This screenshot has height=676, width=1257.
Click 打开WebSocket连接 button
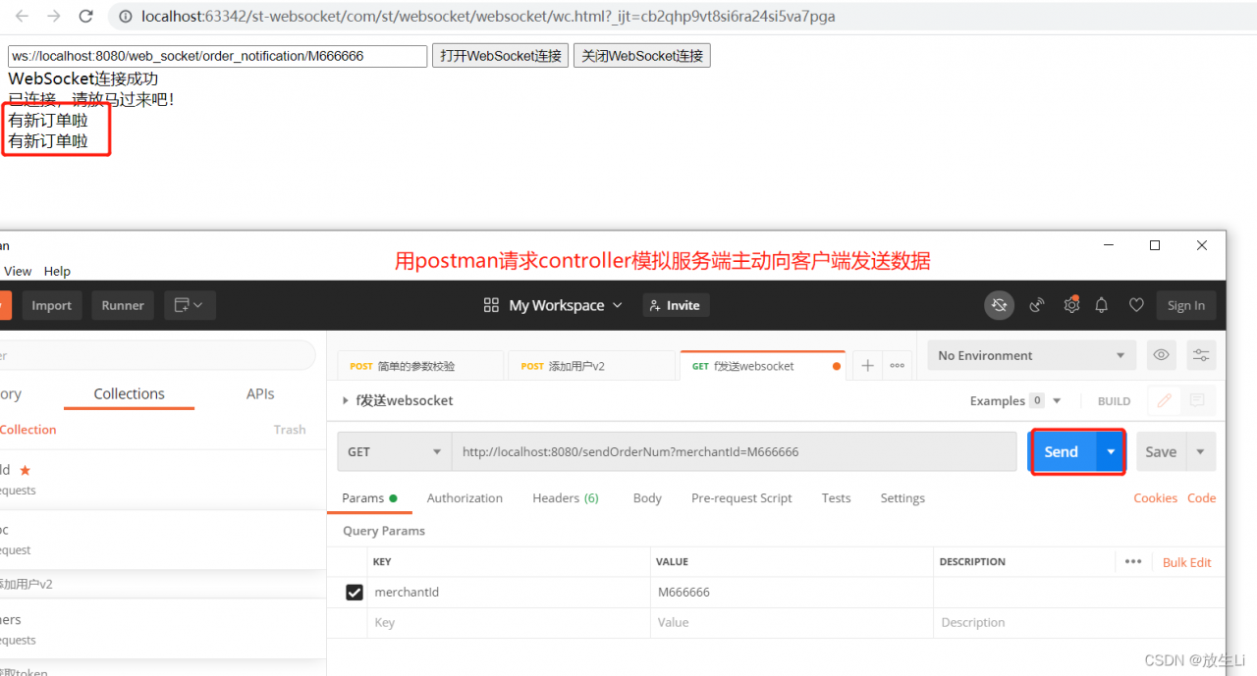[x=501, y=56]
